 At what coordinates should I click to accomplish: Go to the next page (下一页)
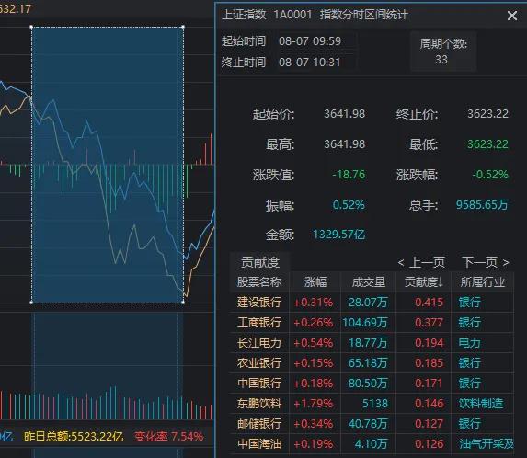486,262
